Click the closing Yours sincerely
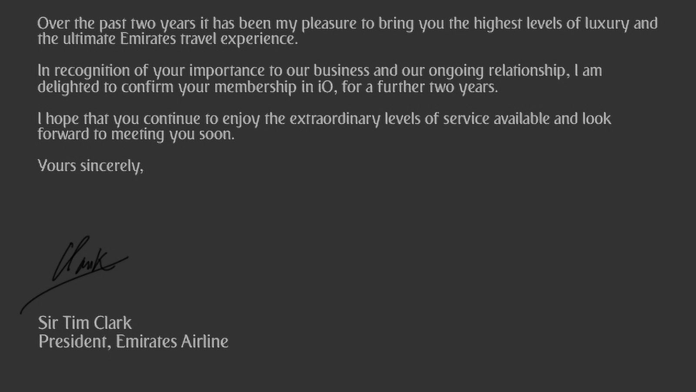 [x=90, y=166]
